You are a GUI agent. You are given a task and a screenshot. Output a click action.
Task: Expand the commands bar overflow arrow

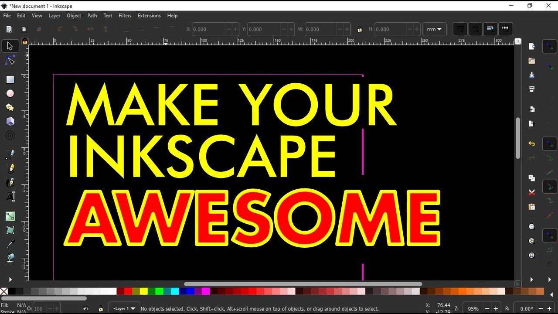point(531,280)
